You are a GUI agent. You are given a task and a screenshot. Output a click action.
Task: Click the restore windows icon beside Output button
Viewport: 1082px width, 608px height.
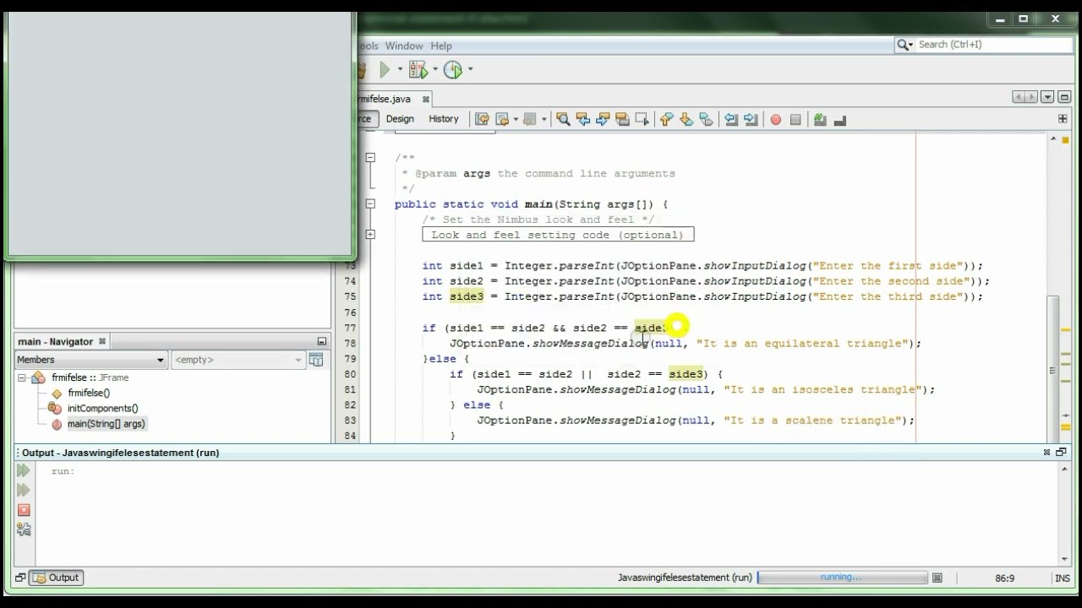coord(20,578)
